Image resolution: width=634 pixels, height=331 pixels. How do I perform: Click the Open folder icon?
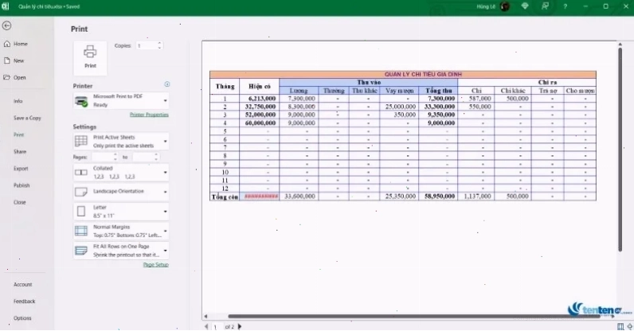(x=7, y=77)
